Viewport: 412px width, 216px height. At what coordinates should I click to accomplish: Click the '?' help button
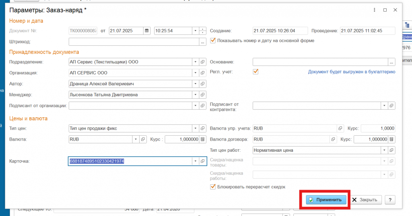[x=389, y=200]
